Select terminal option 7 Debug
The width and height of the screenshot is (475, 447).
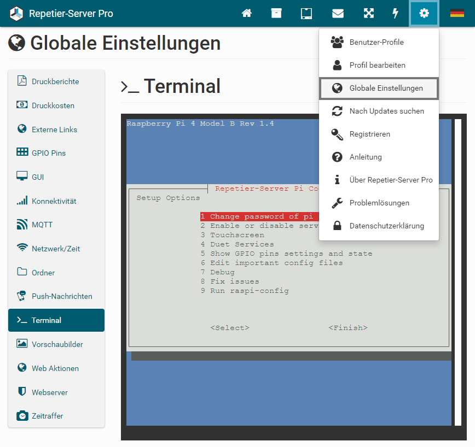[217, 272]
